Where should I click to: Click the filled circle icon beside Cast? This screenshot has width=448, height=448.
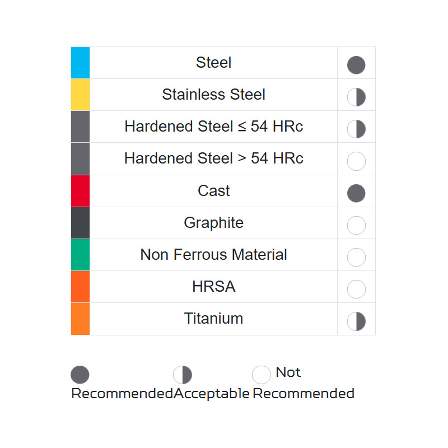[356, 193]
